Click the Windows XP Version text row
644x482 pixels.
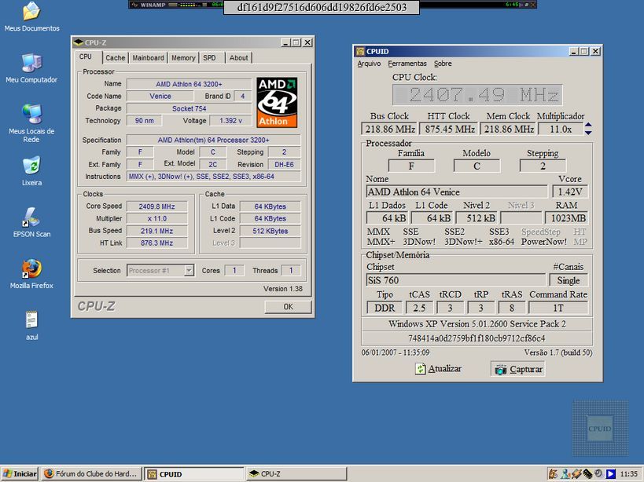point(477,323)
